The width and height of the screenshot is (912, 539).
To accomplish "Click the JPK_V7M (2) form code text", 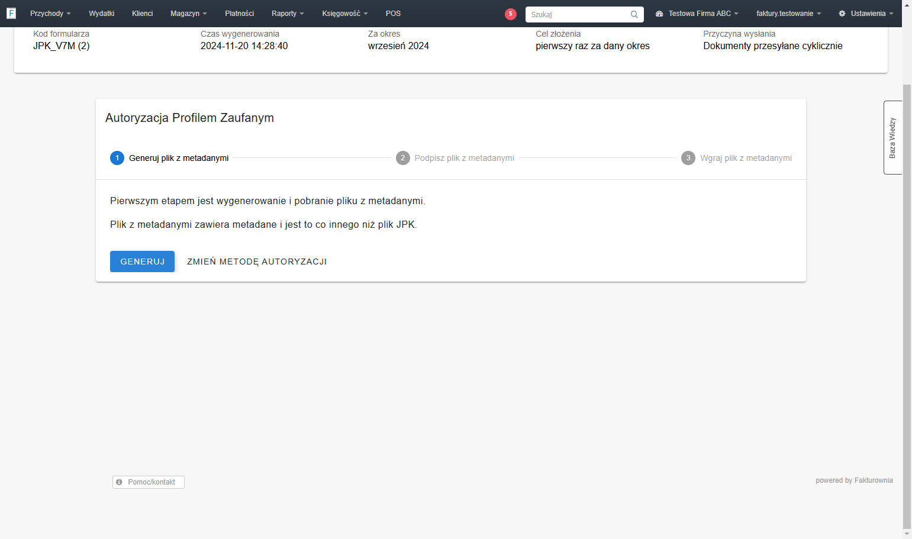I will pos(62,46).
